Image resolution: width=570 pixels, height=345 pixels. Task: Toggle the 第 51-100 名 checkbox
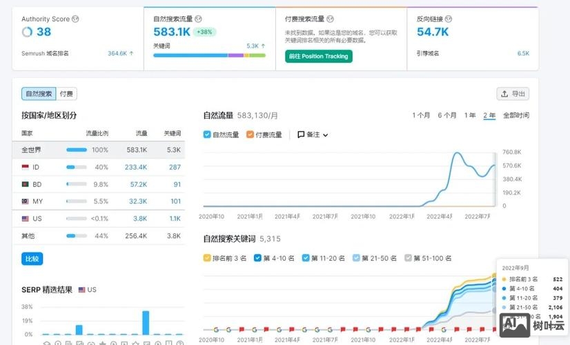click(x=409, y=258)
